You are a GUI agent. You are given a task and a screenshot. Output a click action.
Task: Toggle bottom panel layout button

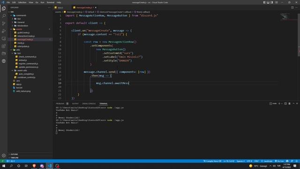268,2
